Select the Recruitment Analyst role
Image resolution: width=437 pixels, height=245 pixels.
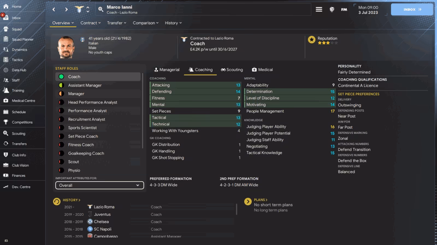[98, 119]
